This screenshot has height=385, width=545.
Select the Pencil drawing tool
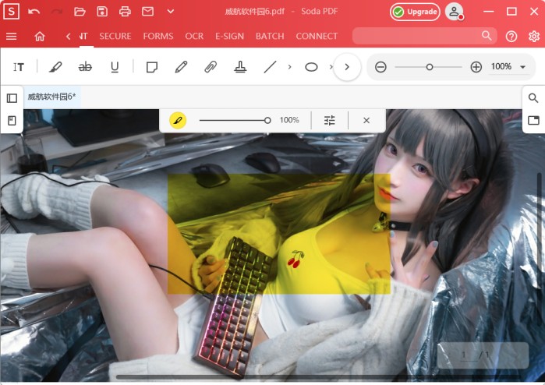pos(181,67)
